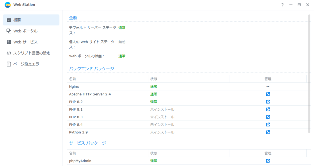
Task: Maximize the Web Station window
Action: click(x=299, y=5)
